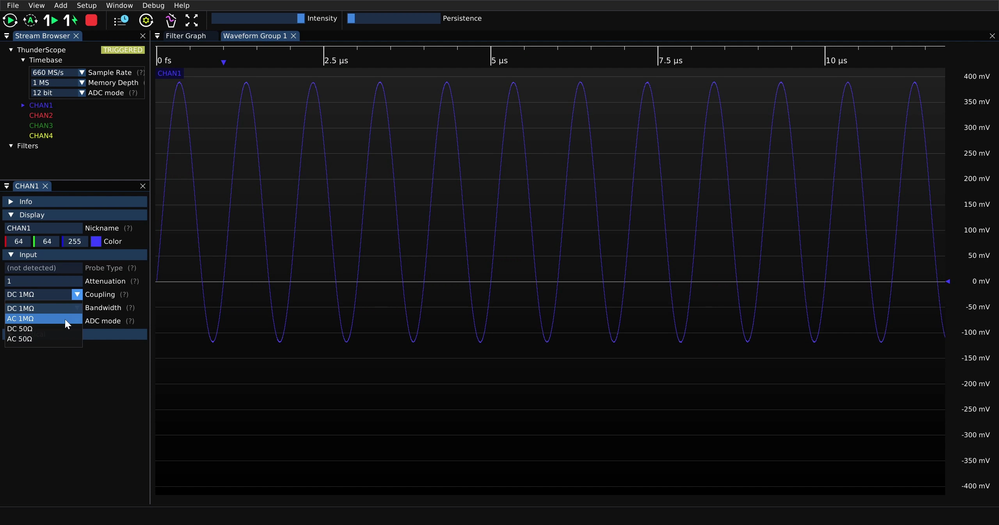The image size is (999, 525).
Task: Switch to the Filter Graph tab
Action: tap(186, 36)
